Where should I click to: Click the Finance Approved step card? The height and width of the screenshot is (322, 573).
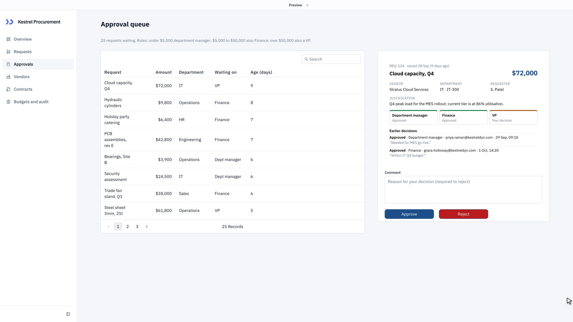pos(463,117)
